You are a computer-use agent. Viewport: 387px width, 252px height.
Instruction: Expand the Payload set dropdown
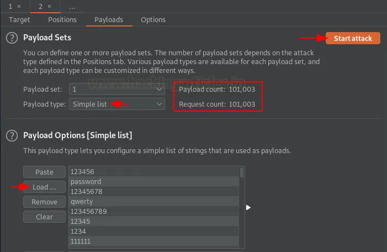click(116, 89)
